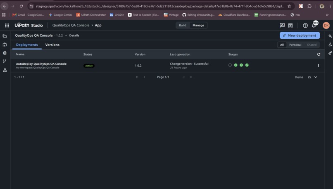Open the explorer folder icon in left sidebar
333x189 pixels.
click(5, 36)
